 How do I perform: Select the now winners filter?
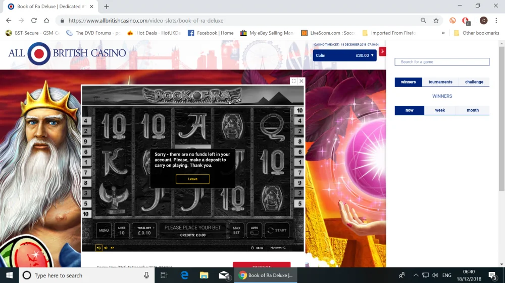click(410, 110)
